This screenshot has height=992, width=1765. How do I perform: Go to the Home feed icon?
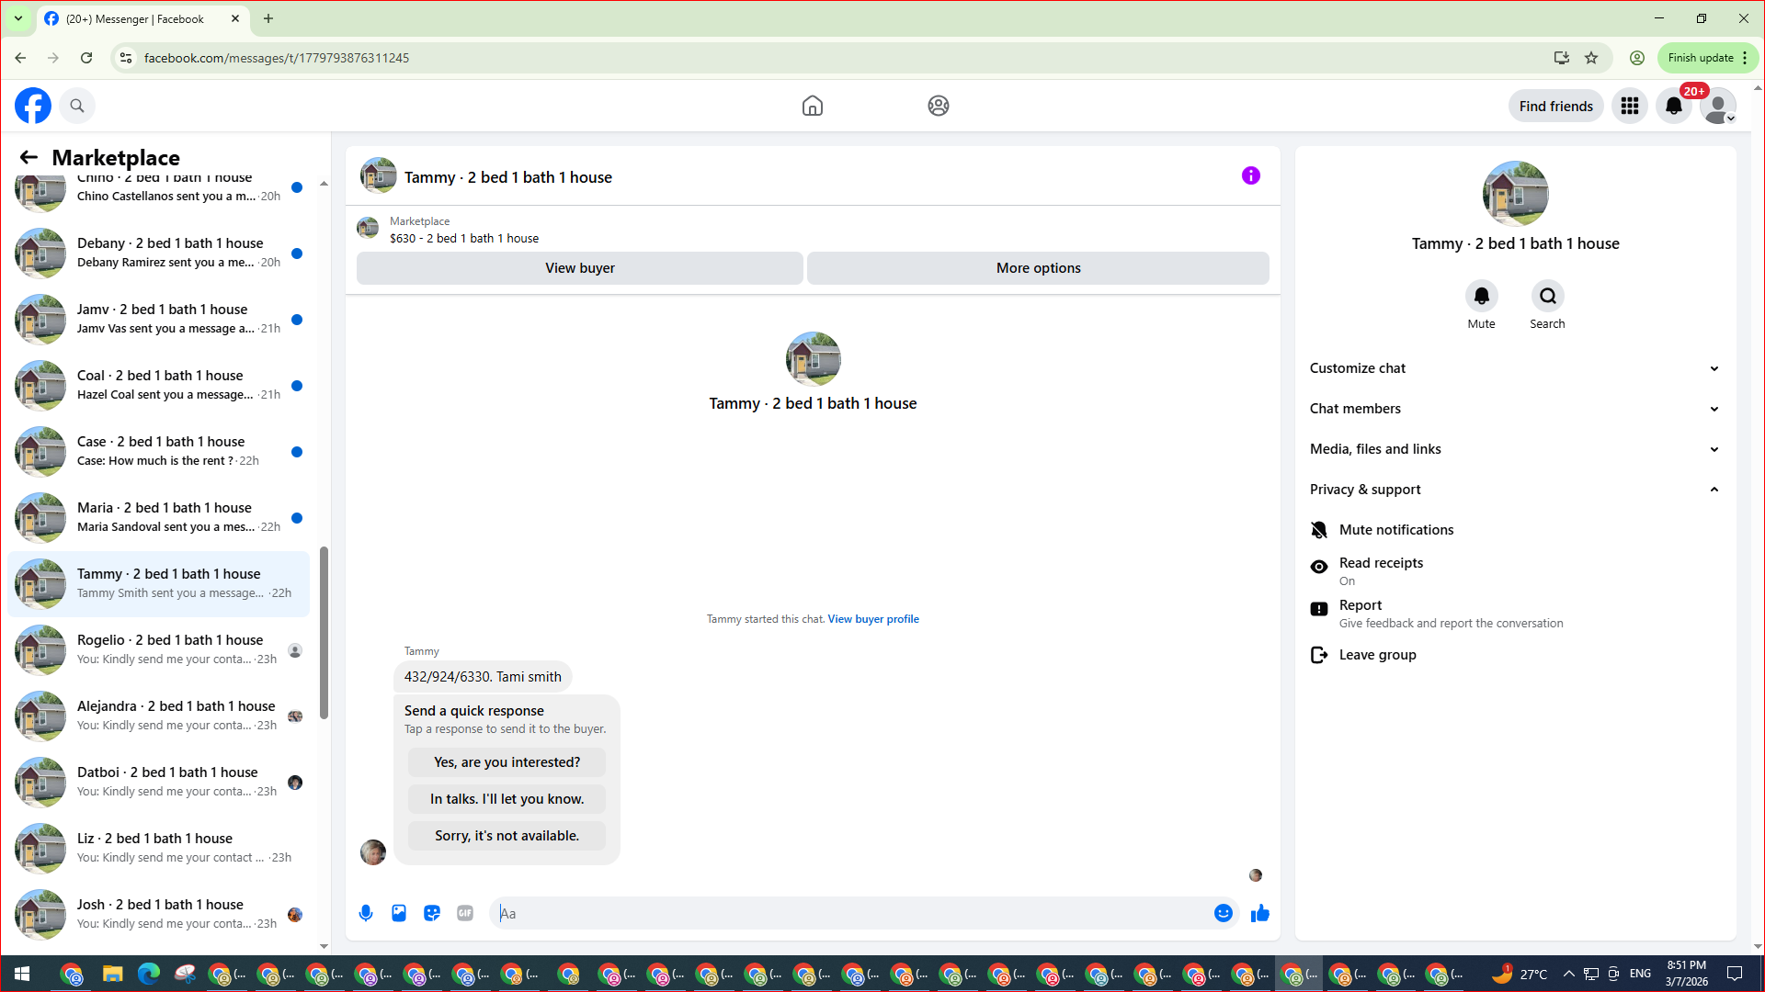[813, 106]
